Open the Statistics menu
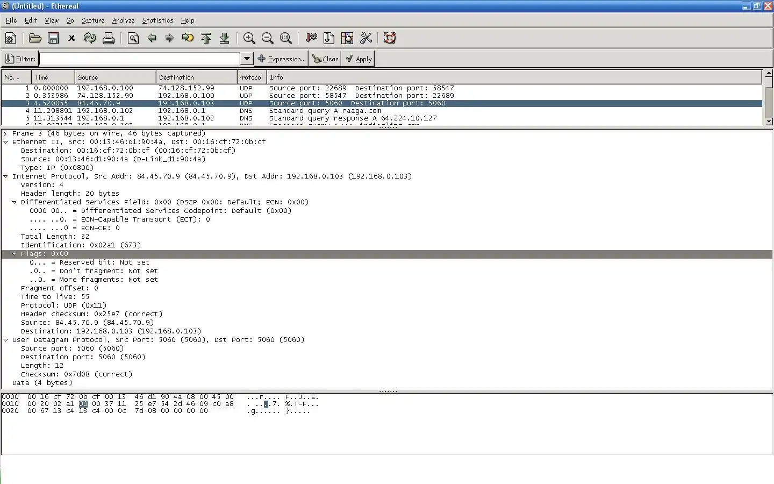774x484 pixels. pos(157,20)
